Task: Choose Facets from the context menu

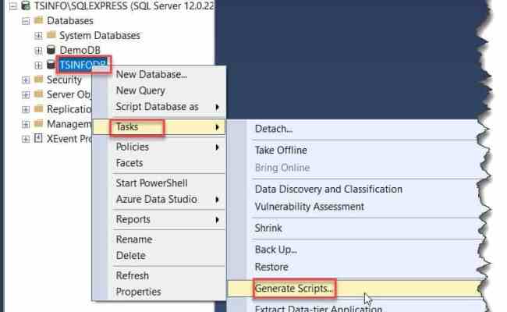Action: click(159, 163)
